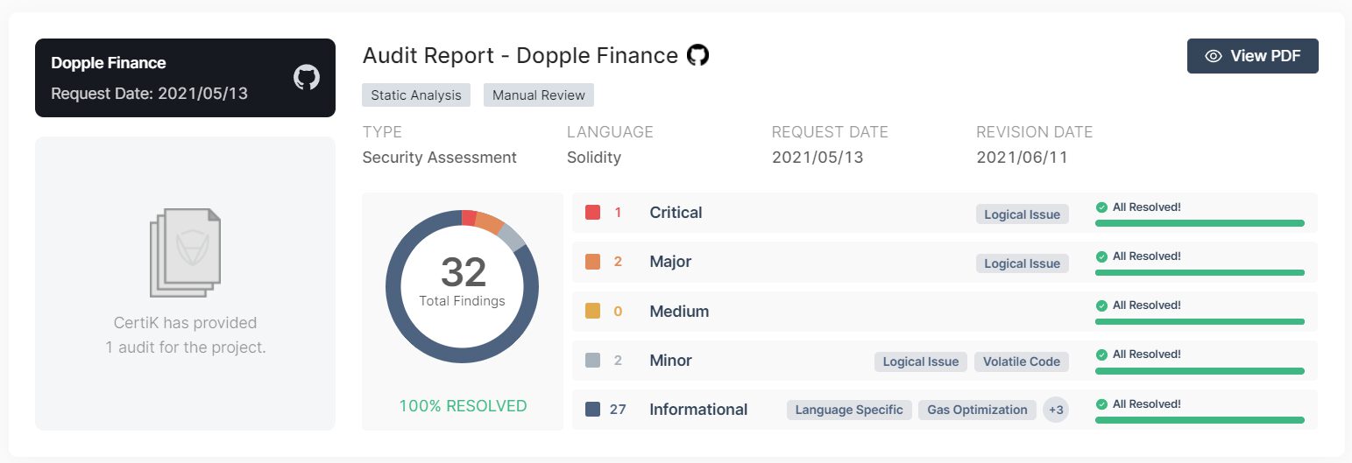
Task: Select the Major findings row label
Action: (670, 262)
